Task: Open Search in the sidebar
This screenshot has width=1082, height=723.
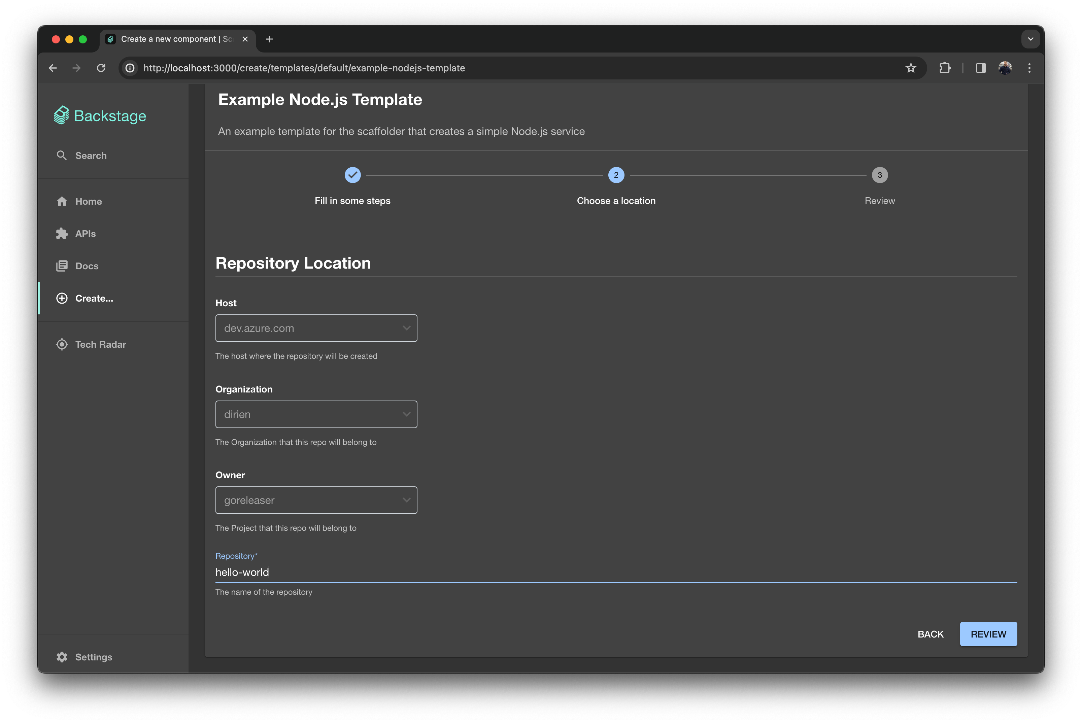Action: [x=113, y=156]
